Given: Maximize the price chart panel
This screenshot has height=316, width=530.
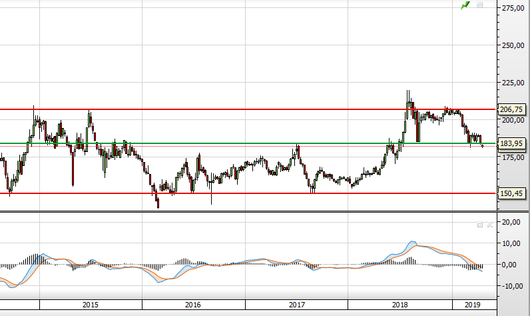Looking at the screenshot, I should (480, 5).
